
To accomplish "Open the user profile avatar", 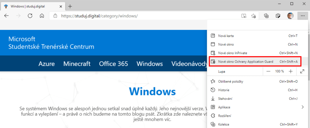I will 290,16.
